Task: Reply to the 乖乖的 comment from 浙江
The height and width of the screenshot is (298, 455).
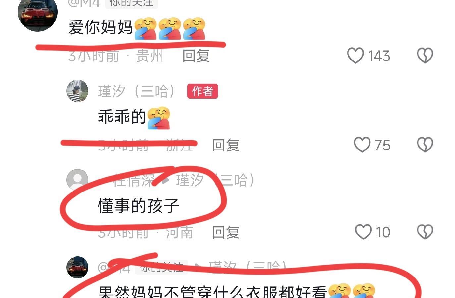Action: pyautogui.click(x=226, y=145)
